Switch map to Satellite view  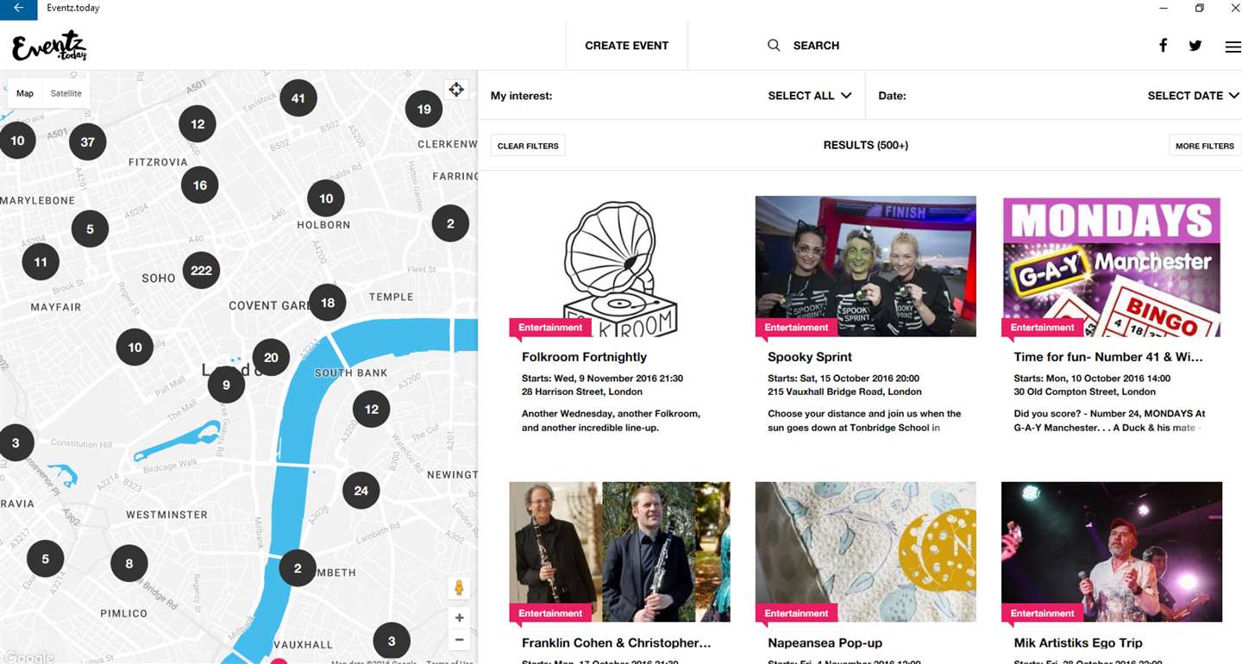click(x=66, y=93)
